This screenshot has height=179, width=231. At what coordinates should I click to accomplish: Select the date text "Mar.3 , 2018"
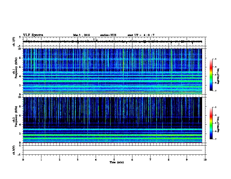pyautogui.click(x=81, y=35)
